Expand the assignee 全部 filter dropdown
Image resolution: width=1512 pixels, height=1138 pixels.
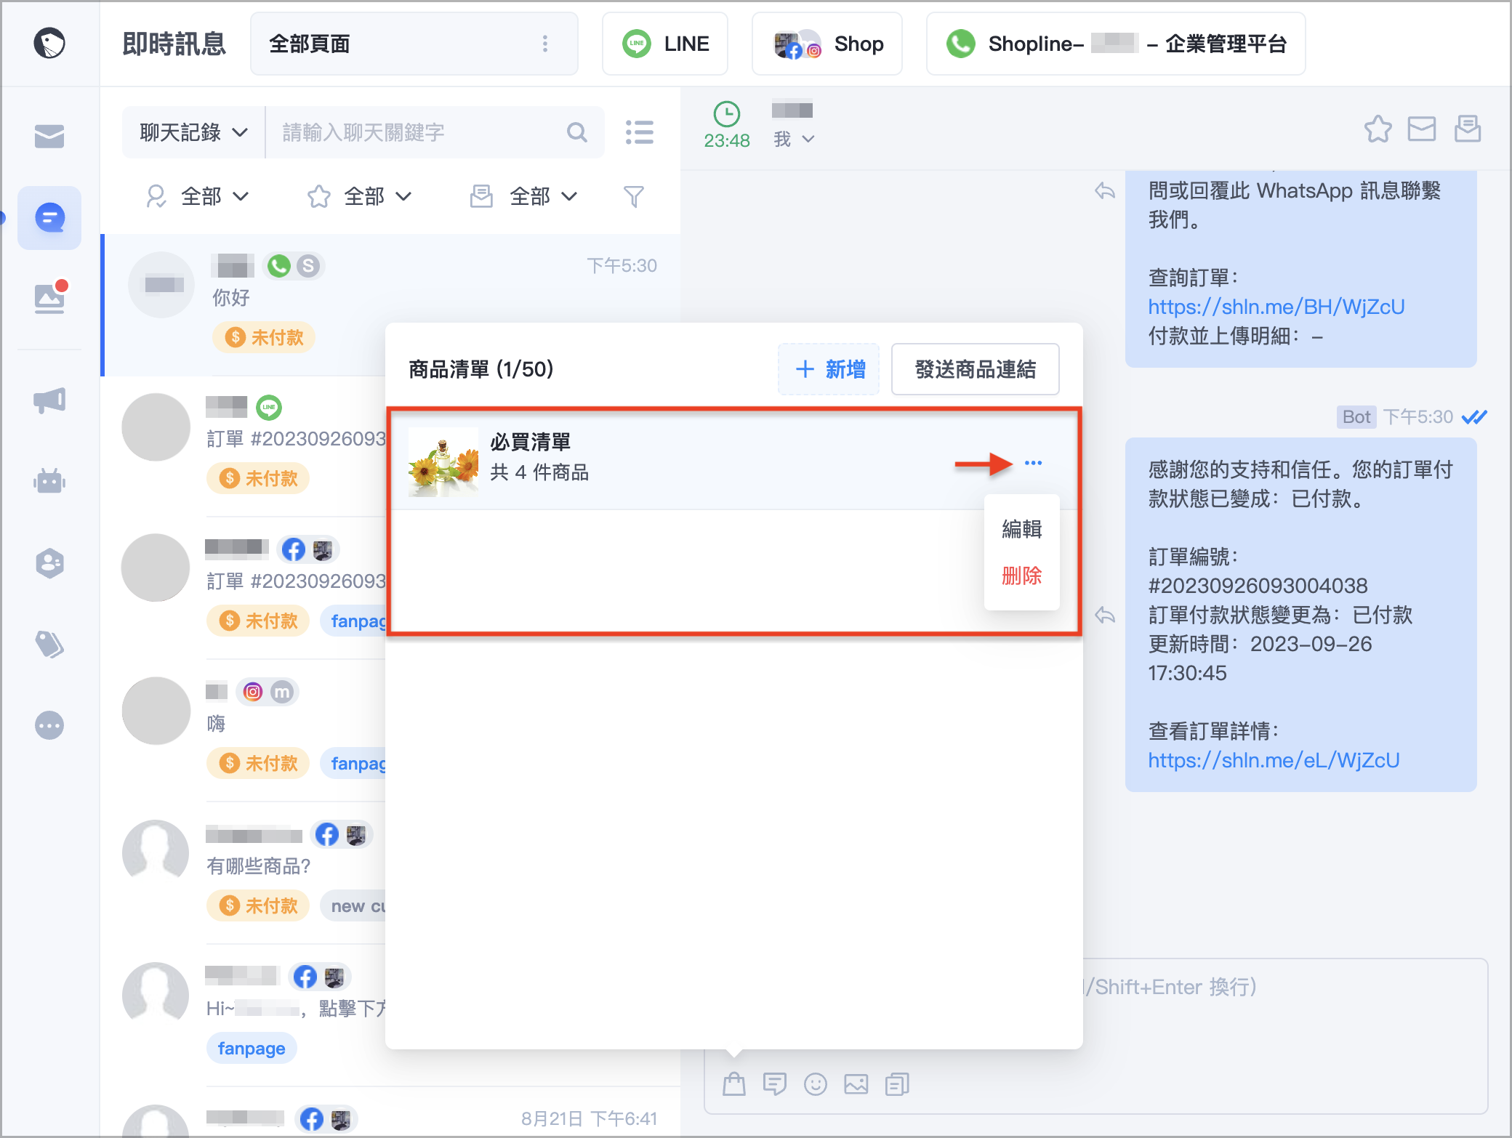[x=197, y=196]
